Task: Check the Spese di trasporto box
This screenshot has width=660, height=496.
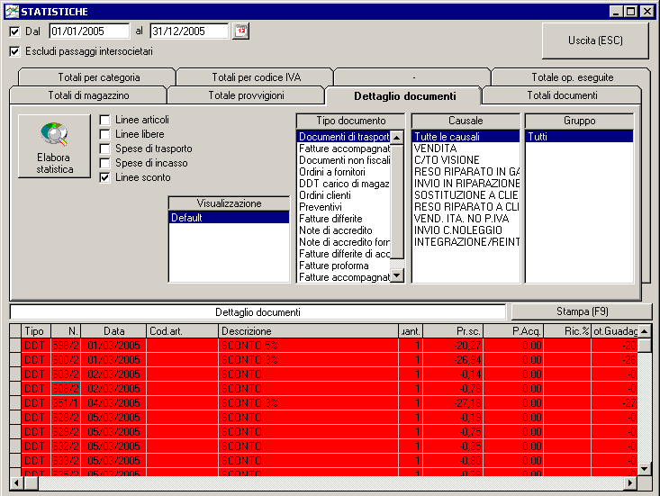Action: [105, 149]
